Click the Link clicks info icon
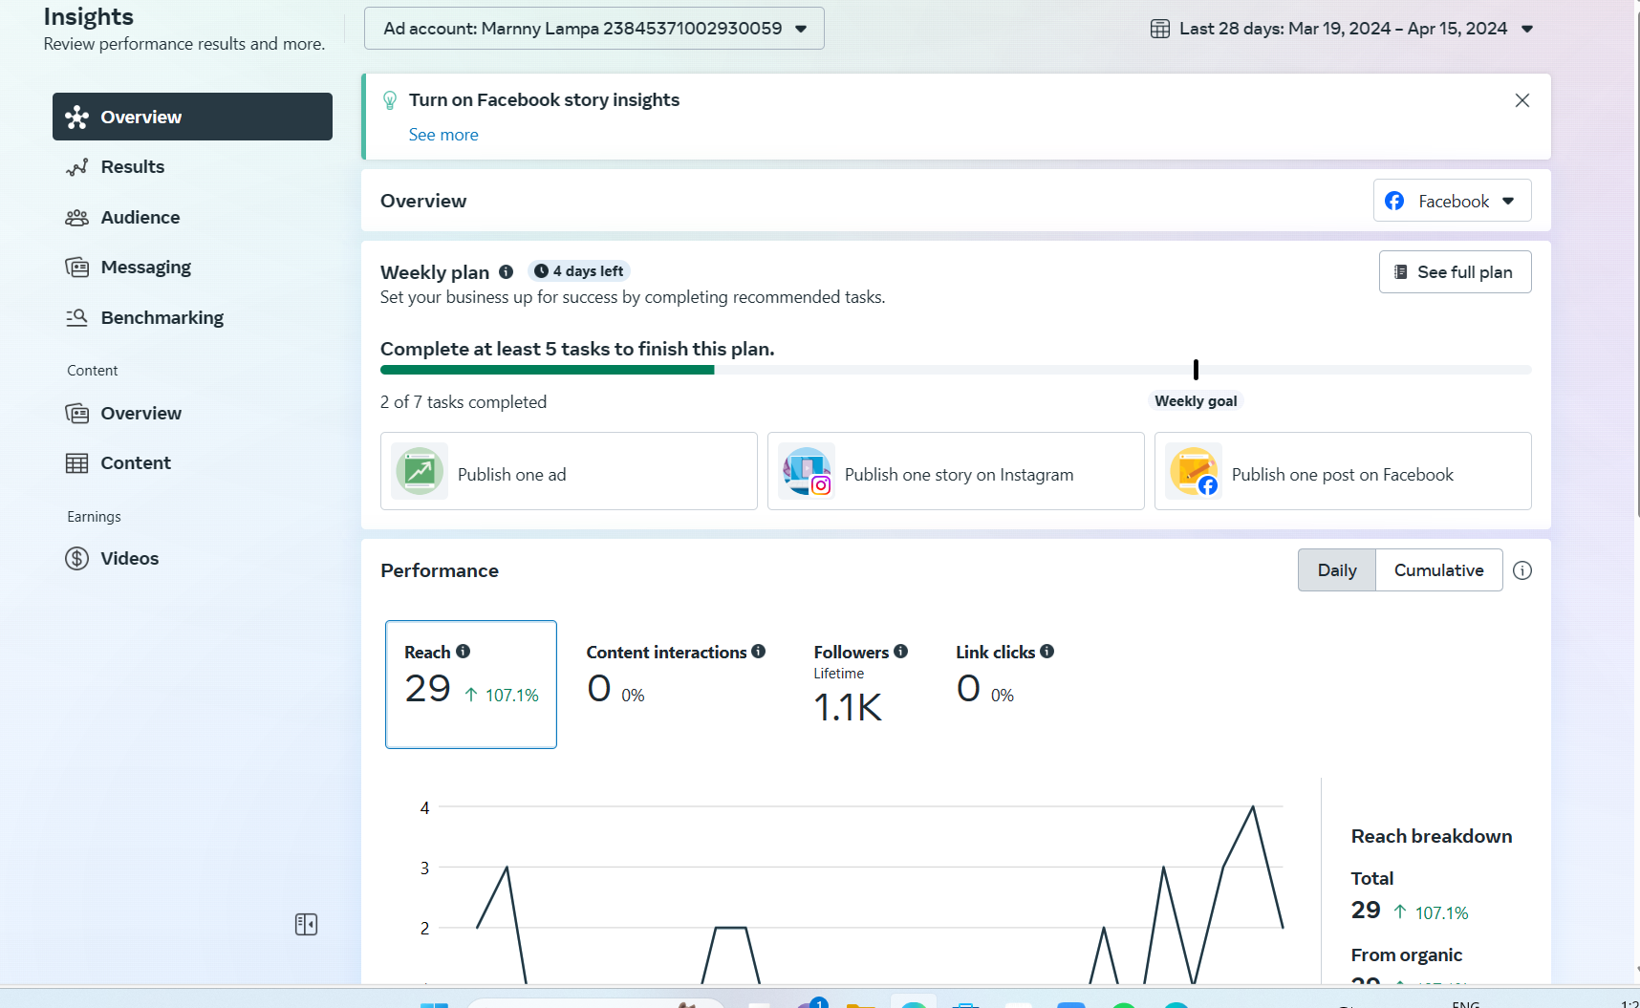 coord(1047,652)
